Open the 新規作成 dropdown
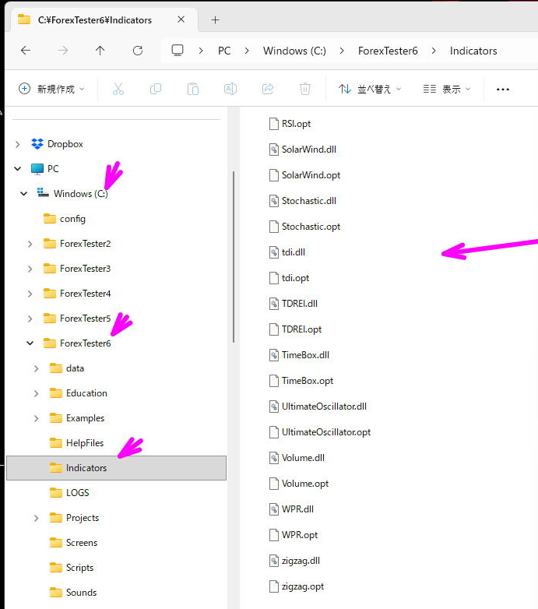Image resolution: width=538 pixels, height=609 pixels. tap(51, 89)
